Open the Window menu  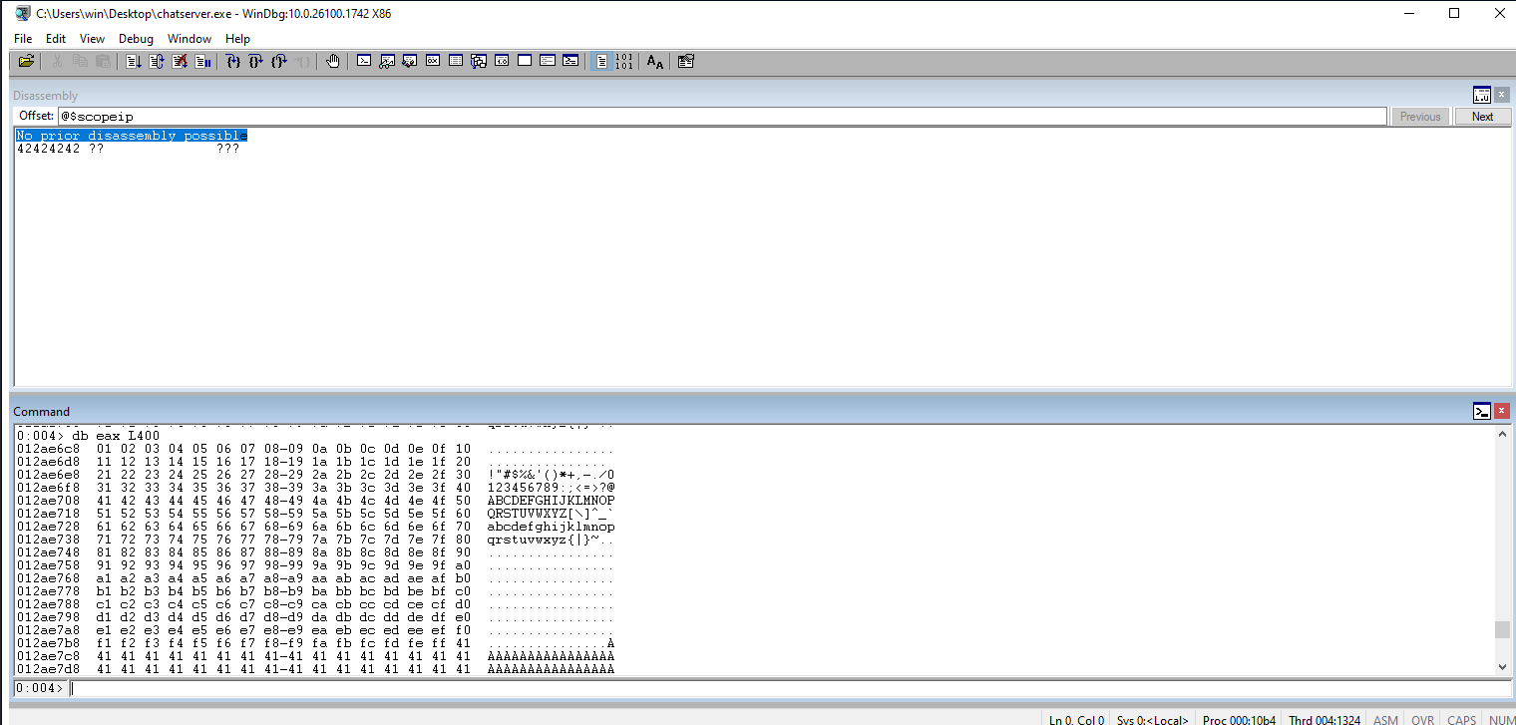click(189, 39)
